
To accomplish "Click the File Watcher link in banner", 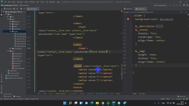I will (133, 12).
